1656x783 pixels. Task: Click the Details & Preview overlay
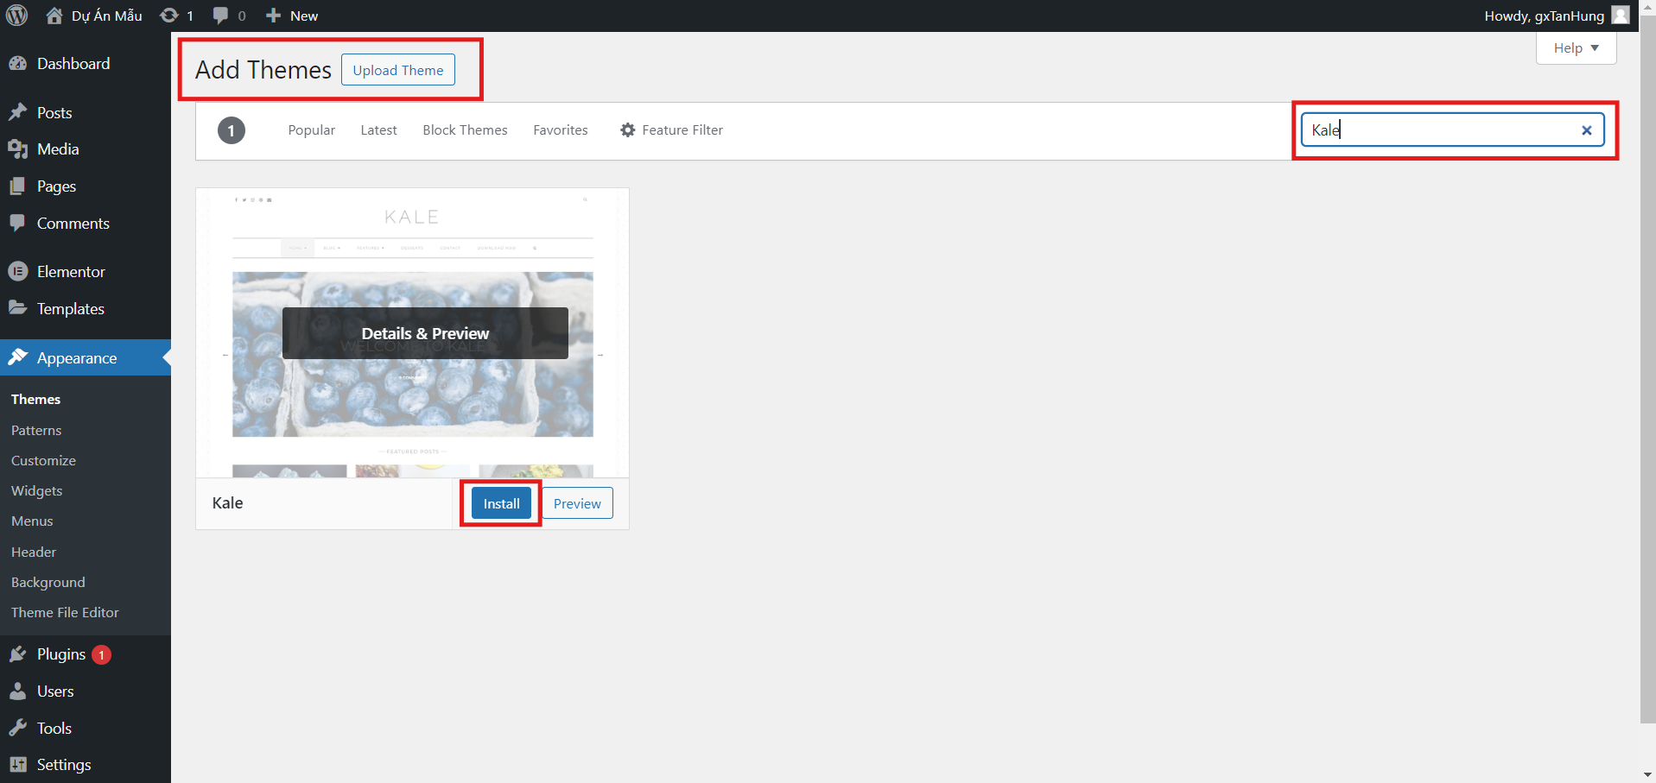(x=425, y=333)
